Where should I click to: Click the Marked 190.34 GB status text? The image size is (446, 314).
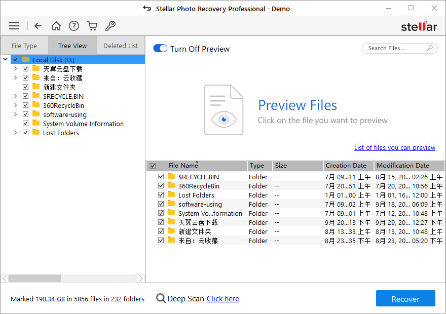tap(78, 299)
